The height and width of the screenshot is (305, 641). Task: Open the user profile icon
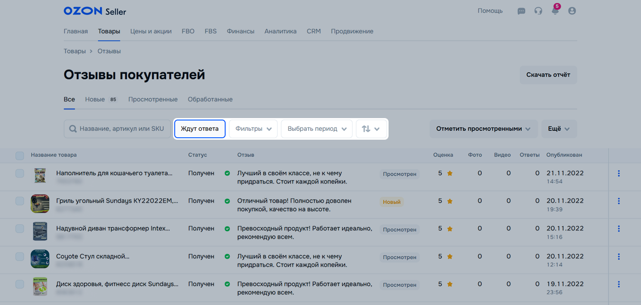click(x=572, y=11)
